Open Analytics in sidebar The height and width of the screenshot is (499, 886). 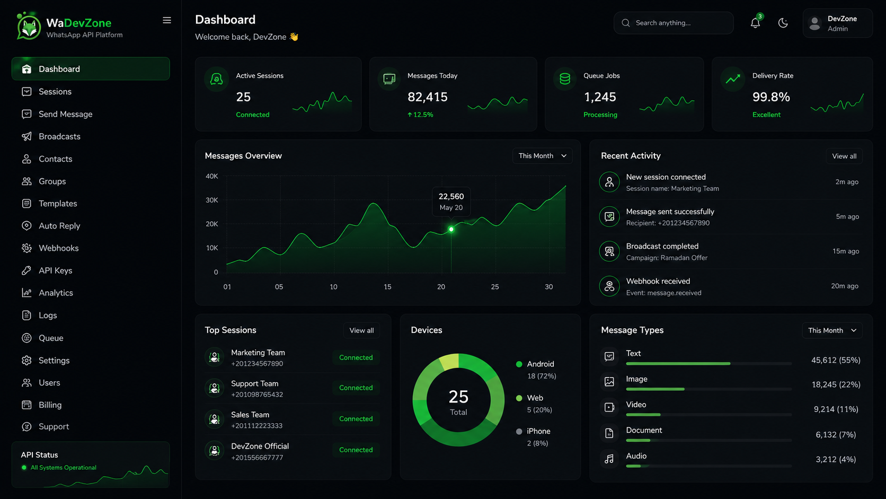91,293
